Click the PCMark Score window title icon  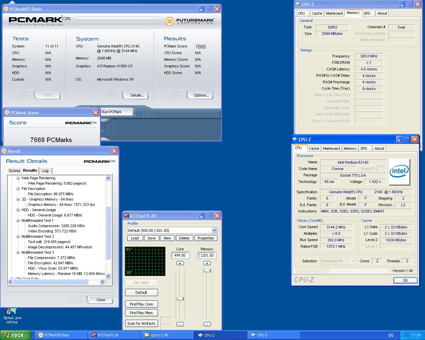7,113
